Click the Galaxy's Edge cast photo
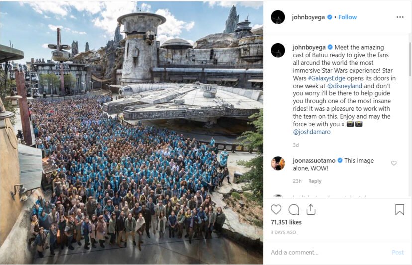This screenshot has height=265, width=412. [131, 133]
